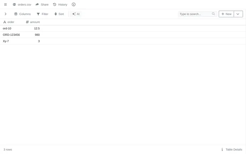The width and height of the screenshot is (246, 154).
Task: Expand the sidebar with the chevron arrow
Action: pyautogui.click(x=5, y=14)
